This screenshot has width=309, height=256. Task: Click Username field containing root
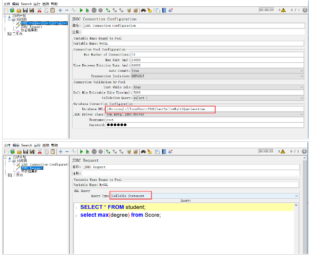point(205,120)
